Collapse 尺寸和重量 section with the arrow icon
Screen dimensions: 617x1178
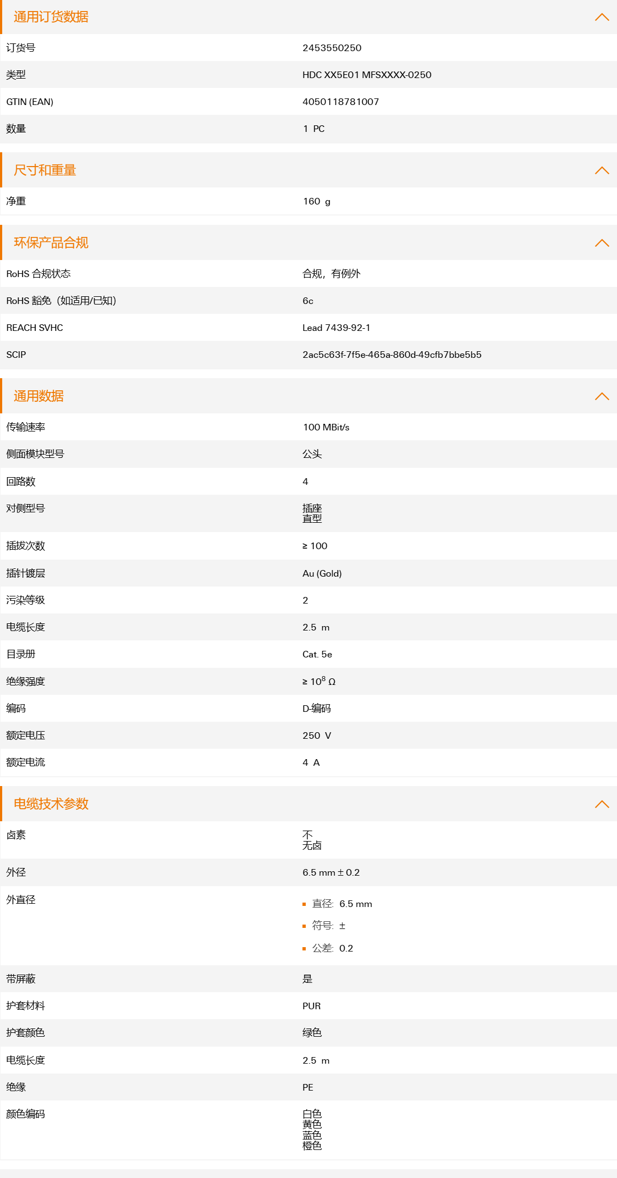(x=602, y=170)
